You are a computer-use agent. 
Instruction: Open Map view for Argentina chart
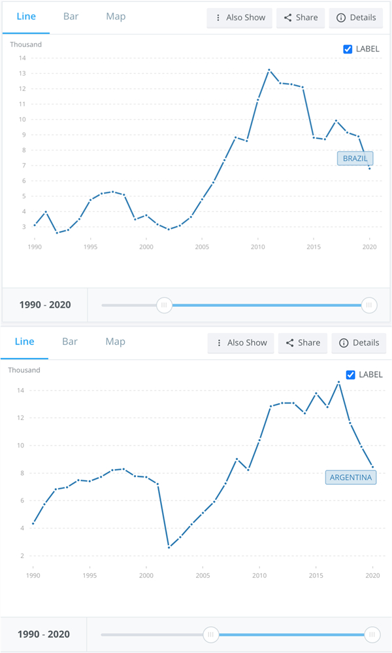click(115, 342)
